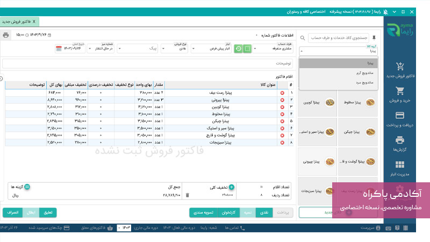
Task: Open the نوع فروش sale type dropdown
Action: point(174,48)
